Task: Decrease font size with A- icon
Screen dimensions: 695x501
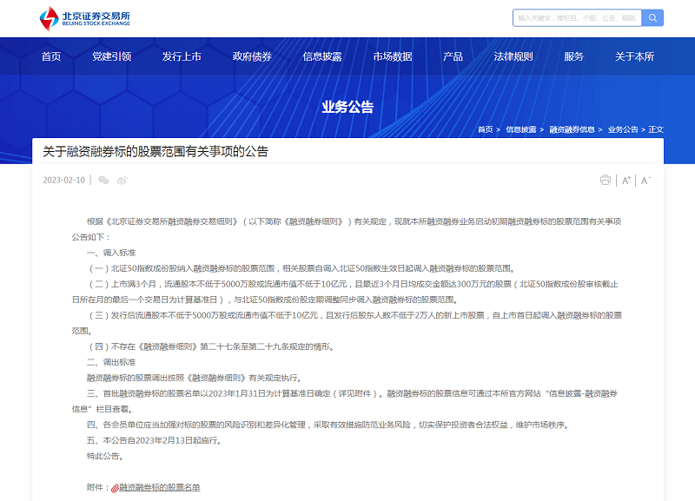Action: click(x=645, y=180)
